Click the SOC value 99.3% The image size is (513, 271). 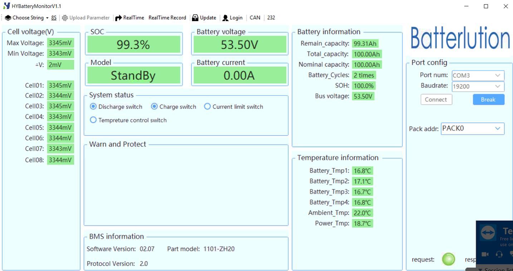pos(133,44)
